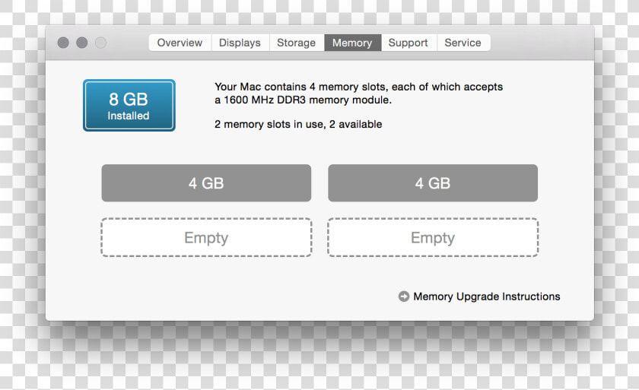Open the Displays tab
The width and height of the screenshot is (639, 390).
240,43
